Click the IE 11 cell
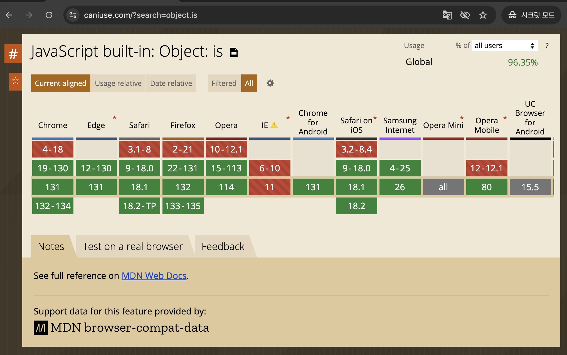The image size is (567, 355). [270, 187]
